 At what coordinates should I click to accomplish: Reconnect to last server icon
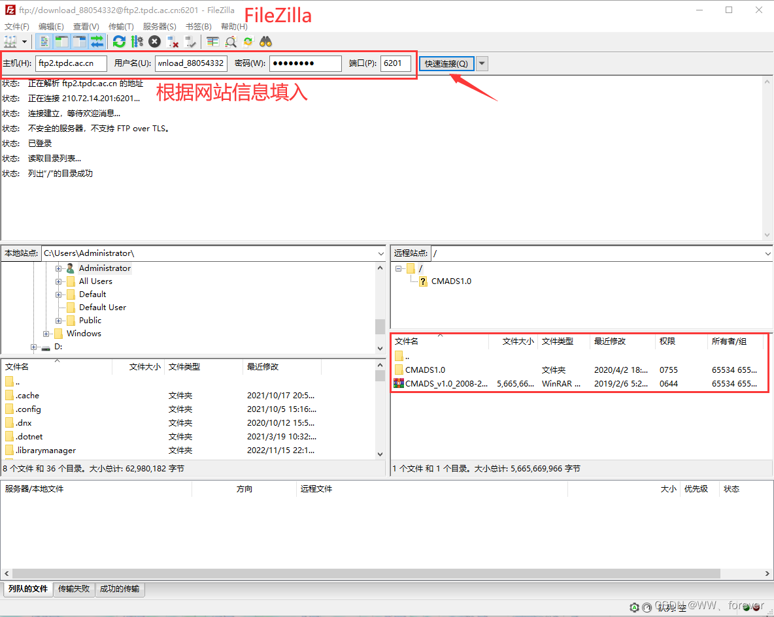tap(190, 42)
